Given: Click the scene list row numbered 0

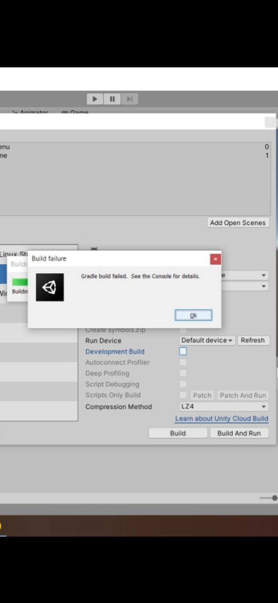Looking at the screenshot, I should click(135, 147).
